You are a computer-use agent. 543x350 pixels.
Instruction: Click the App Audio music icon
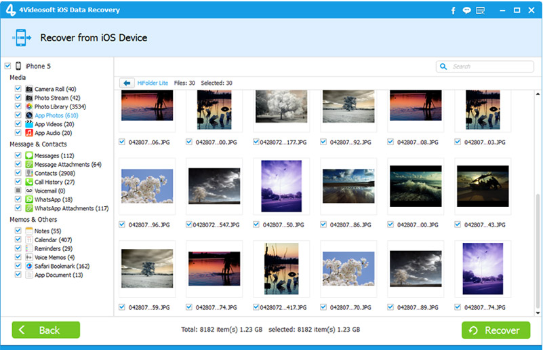click(x=29, y=133)
